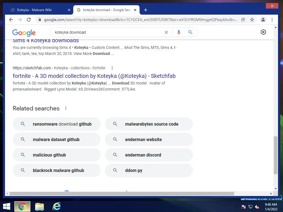The width and height of the screenshot is (283, 212).
Task: Open Google quick settings gear
Action: click(263, 32)
